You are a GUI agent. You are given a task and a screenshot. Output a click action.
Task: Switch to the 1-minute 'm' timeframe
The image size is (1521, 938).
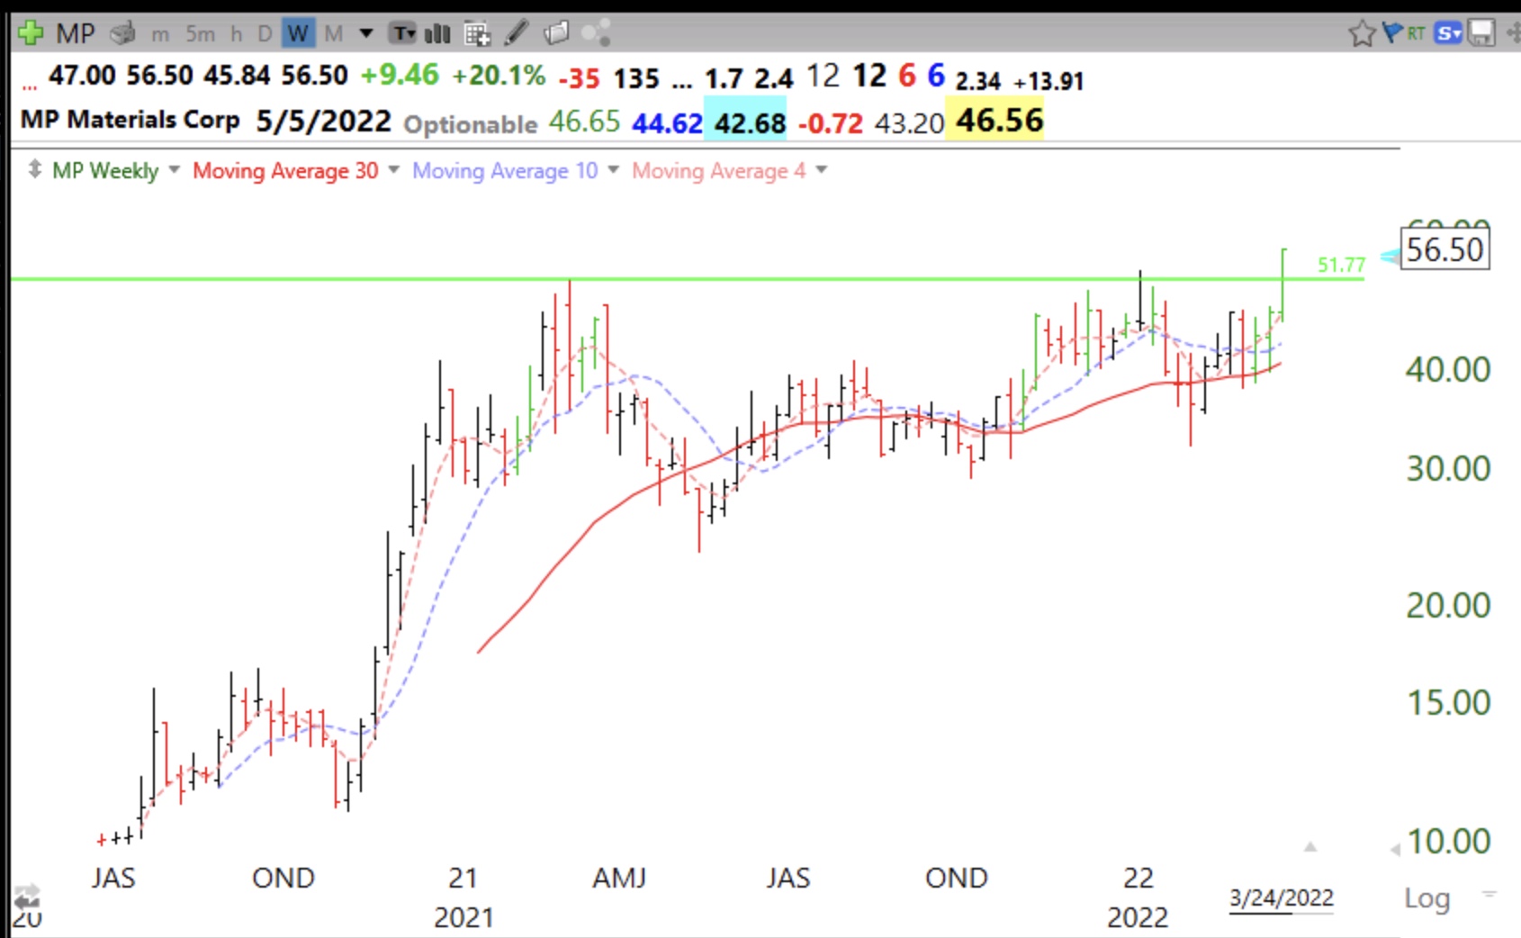point(160,35)
